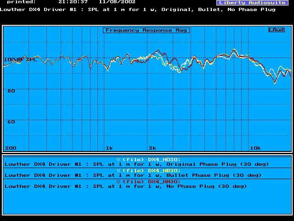Click the X marker beside DX4_HB30

click(119, 171)
